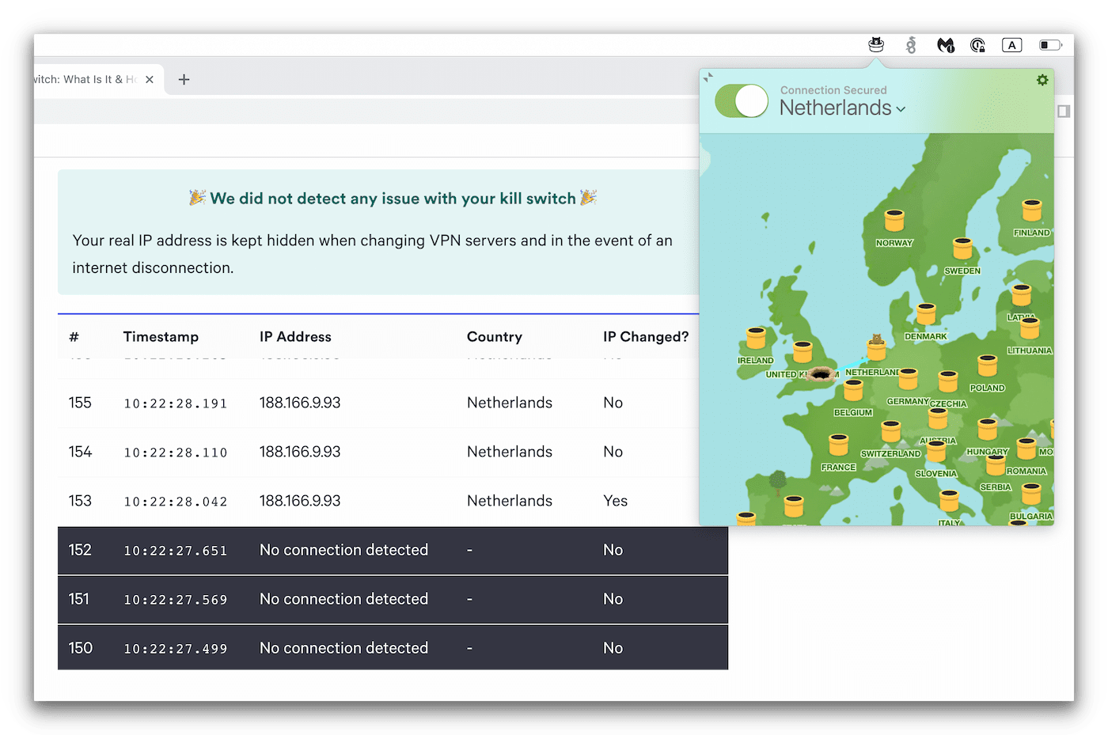This screenshot has width=1108, height=735.
Task: Turn off the TunnelBear VPN connection switch
Action: pyautogui.click(x=742, y=101)
